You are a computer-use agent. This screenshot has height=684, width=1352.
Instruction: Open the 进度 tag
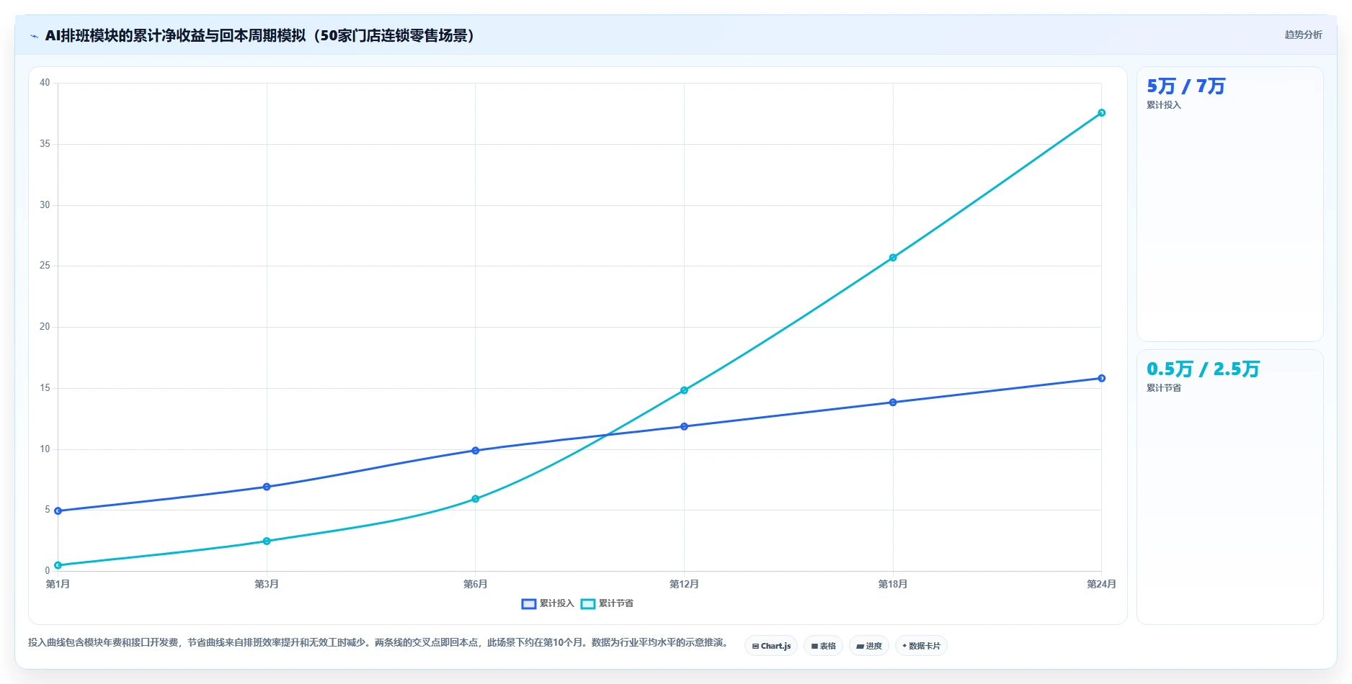click(869, 646)
